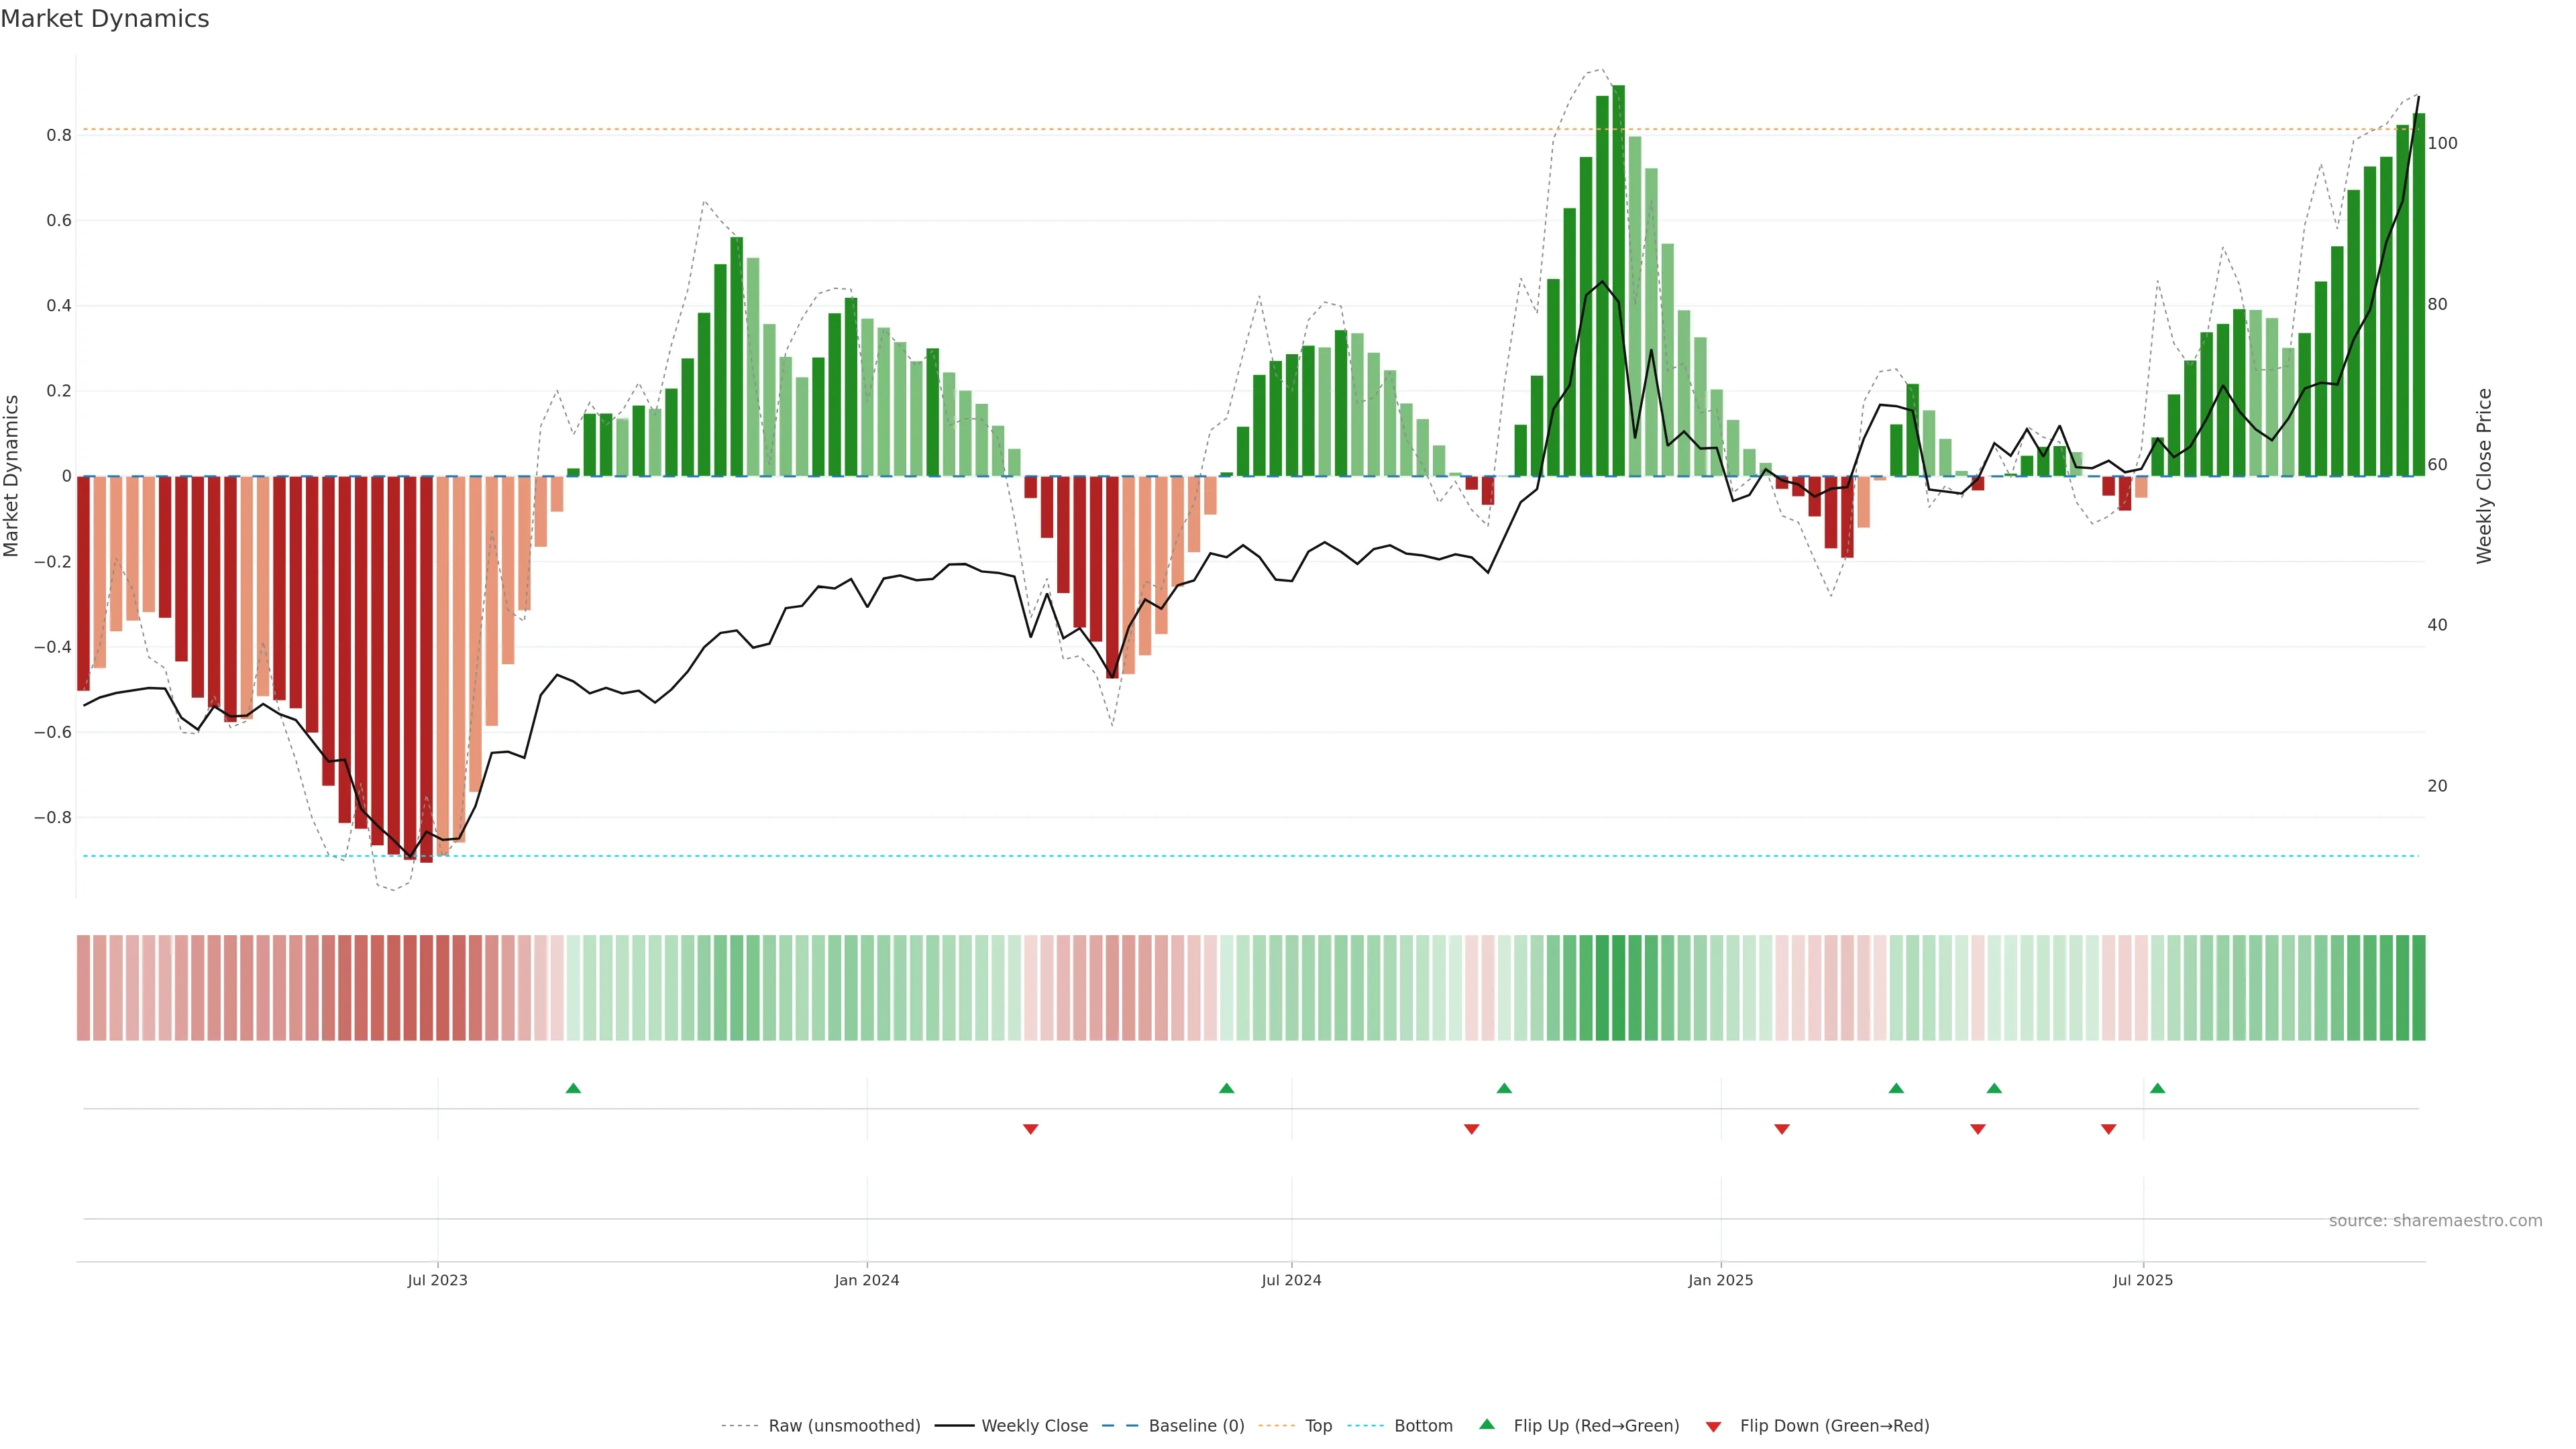The width and height of the screenshot is (2576, 1449).
Task: Hide the Top threshold line via legend
Action: click(1318, 1426)
